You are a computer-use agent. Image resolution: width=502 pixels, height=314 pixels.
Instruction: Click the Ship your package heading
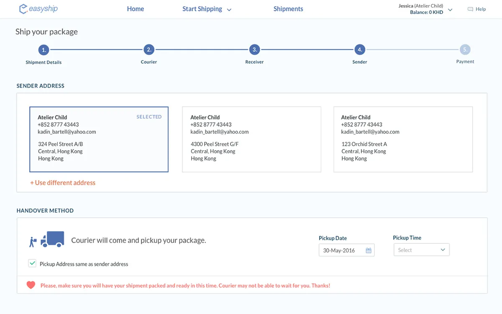[46, 32]
